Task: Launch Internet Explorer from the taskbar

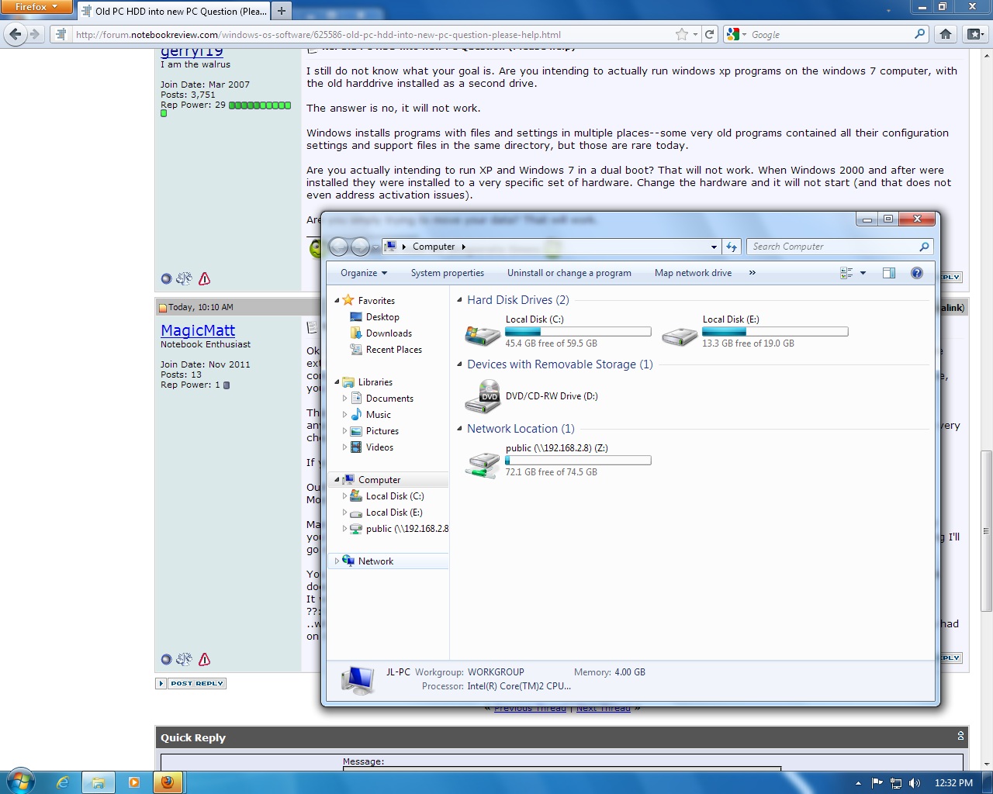Action: point(63,782)
